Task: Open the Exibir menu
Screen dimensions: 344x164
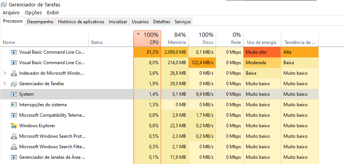Action: pyautogui.click(x=53, y=13)
